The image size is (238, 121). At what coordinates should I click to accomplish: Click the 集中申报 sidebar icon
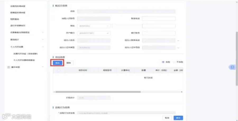pyautogui.click(x=9, y=67)
